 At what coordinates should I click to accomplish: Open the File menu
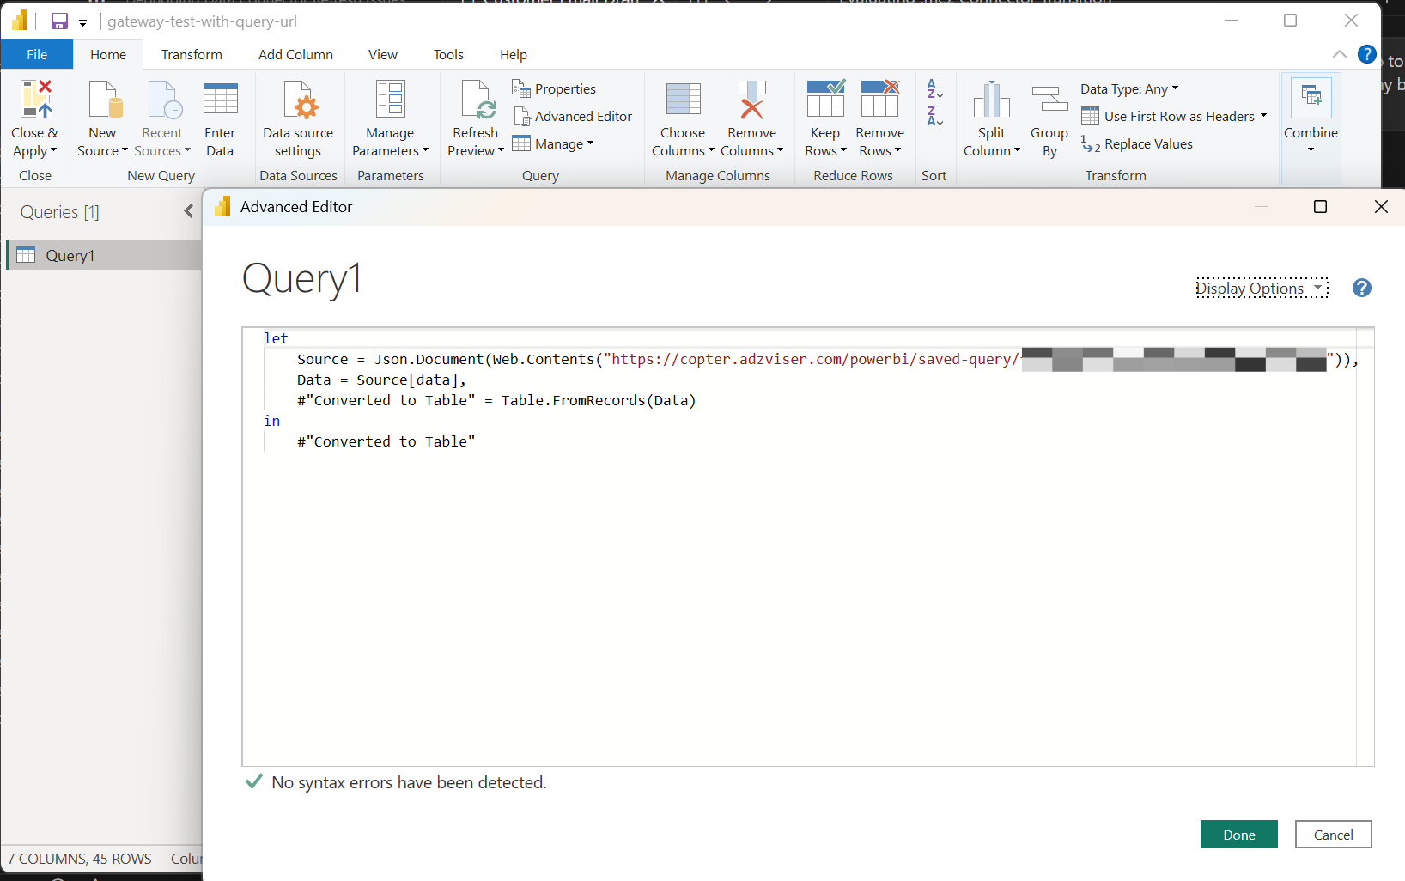(x=37, y=54)
